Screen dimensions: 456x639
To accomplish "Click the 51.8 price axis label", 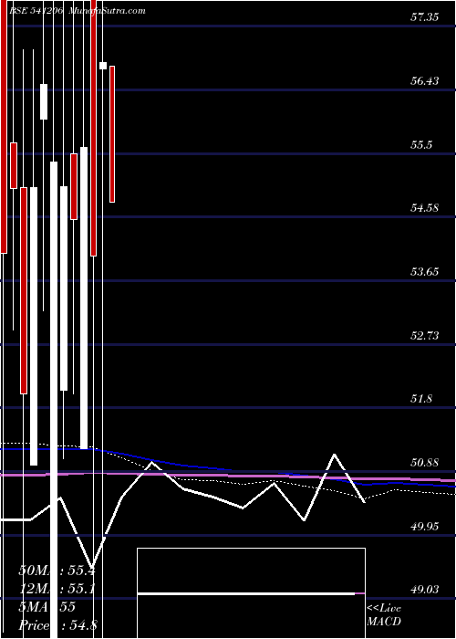I will coord(421,399).
